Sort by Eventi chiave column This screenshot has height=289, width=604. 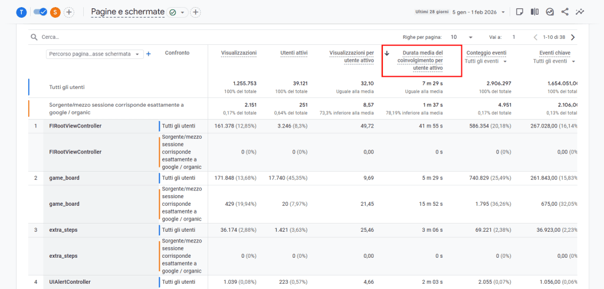click(555, 53)
